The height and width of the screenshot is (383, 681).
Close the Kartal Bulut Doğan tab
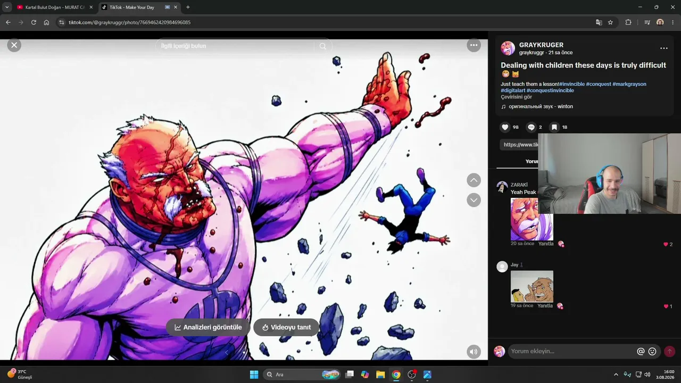pos(91,7)
